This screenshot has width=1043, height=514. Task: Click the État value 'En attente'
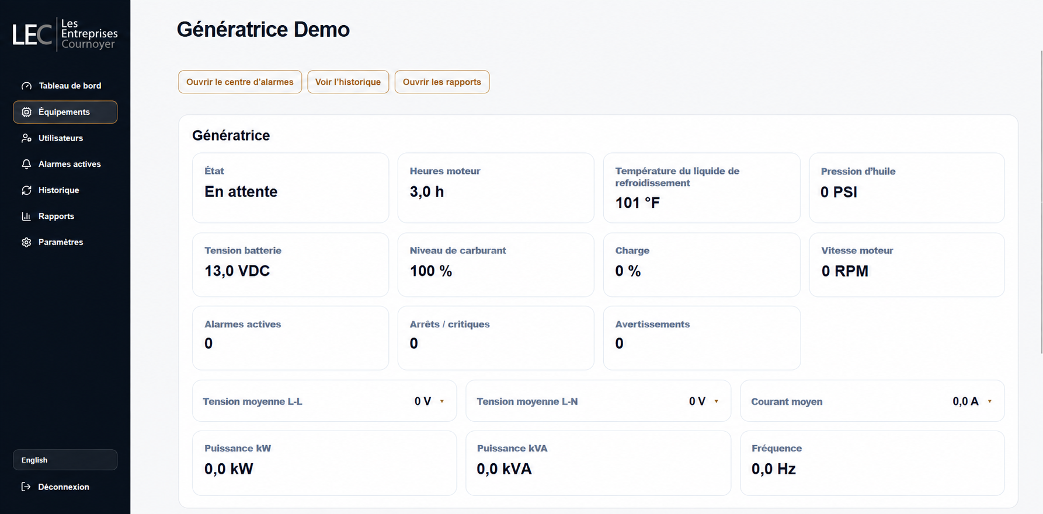[241, 191]
